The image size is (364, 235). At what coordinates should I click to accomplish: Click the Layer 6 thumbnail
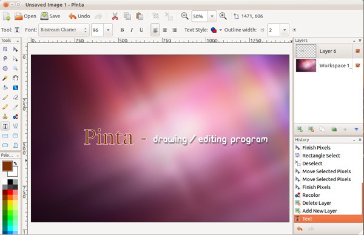click(x=306, y=51)
